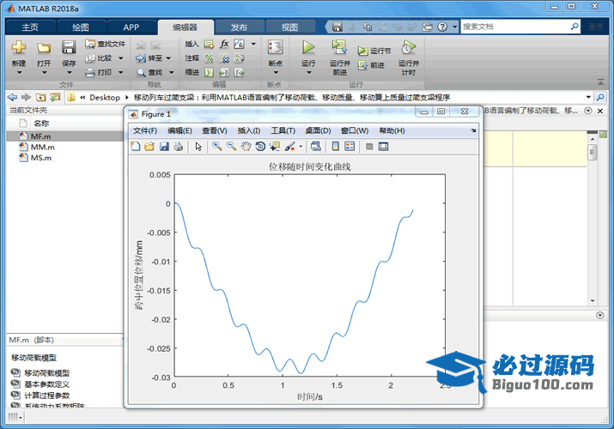Screen dimensions: 614x429
Task: Switch to the 视图 (View) tab
Action: click(x=289, y=27)
